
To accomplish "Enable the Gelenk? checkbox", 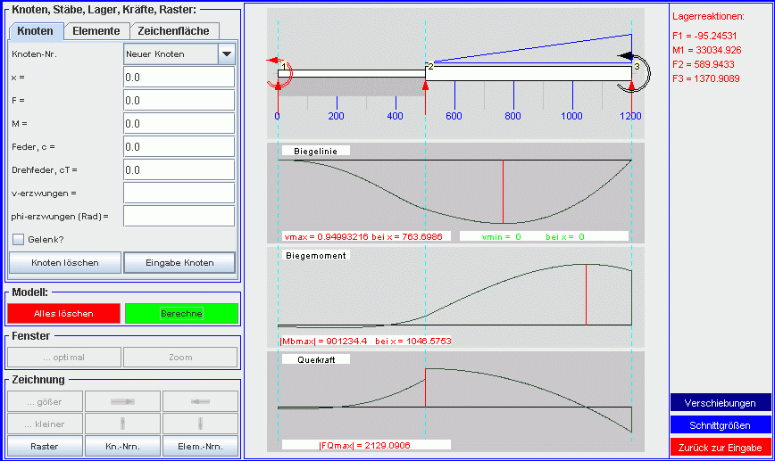I will [18, 239].
